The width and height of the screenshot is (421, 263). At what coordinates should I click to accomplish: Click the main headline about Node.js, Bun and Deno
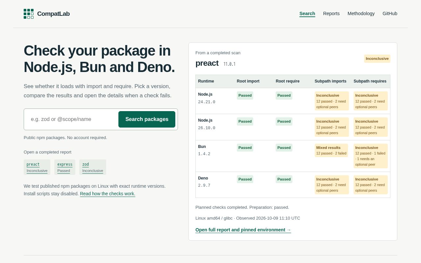pos(99,59)
